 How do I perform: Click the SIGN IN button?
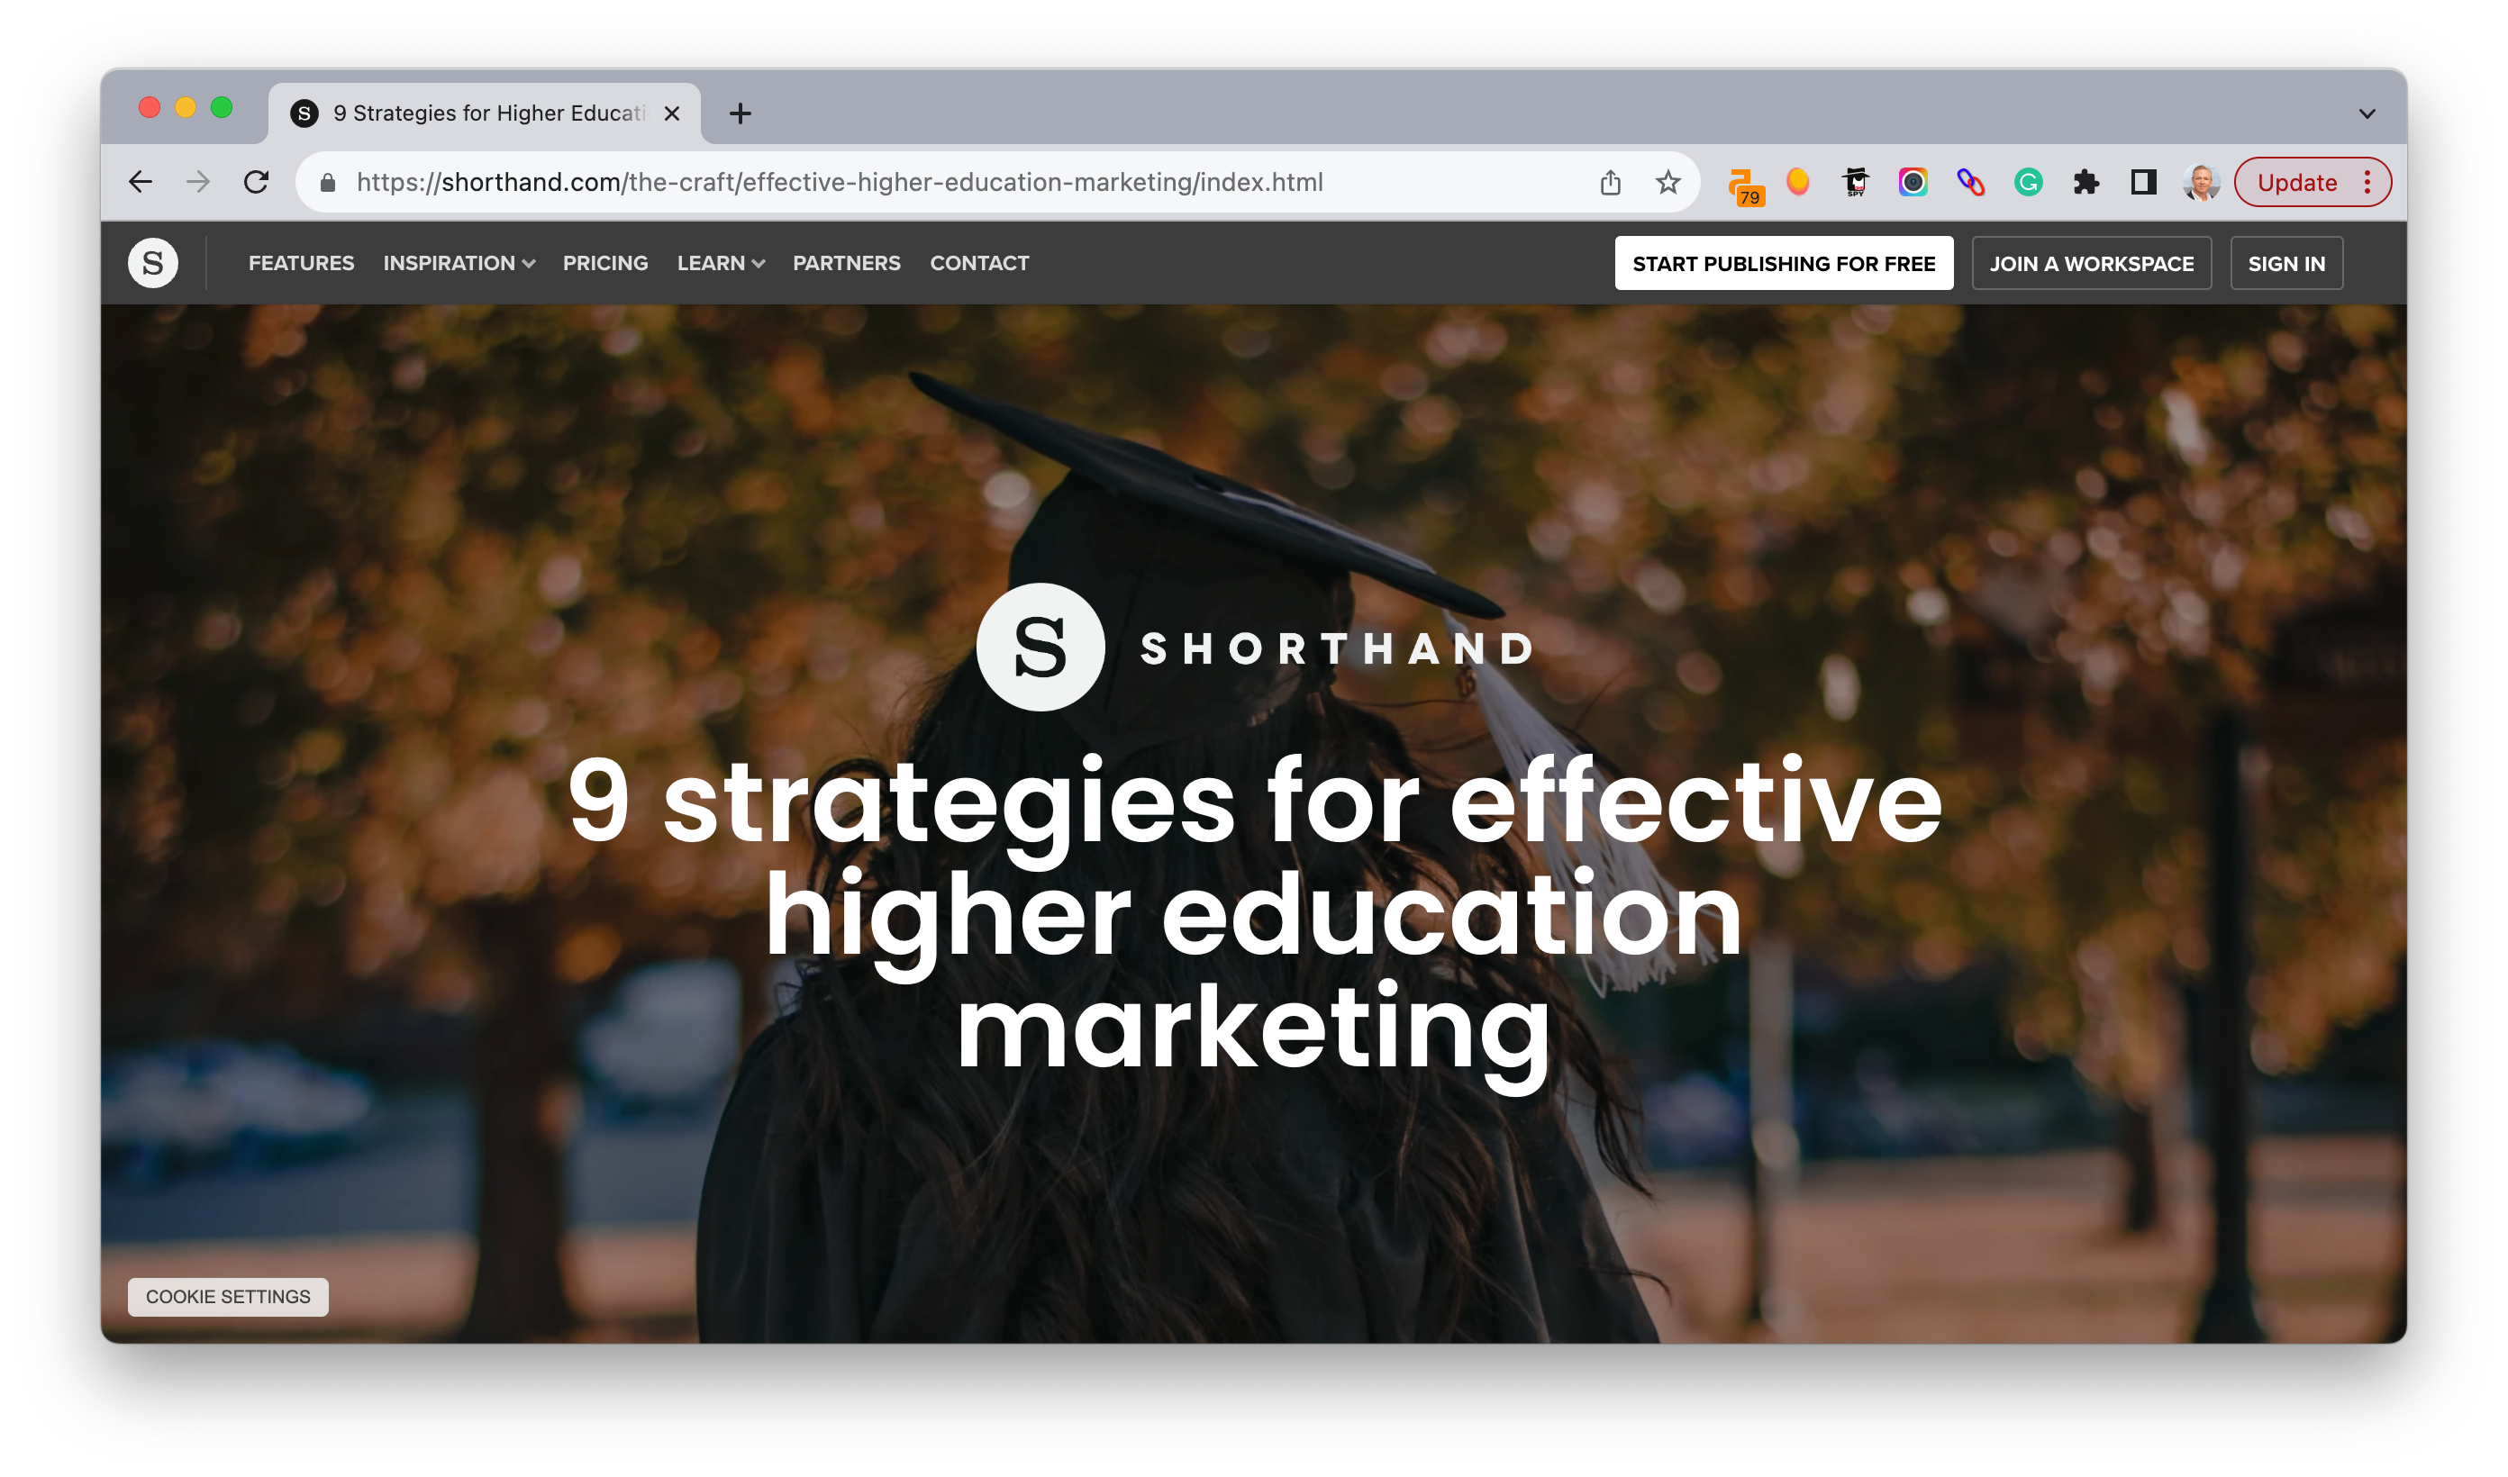tap(2286, 263)
